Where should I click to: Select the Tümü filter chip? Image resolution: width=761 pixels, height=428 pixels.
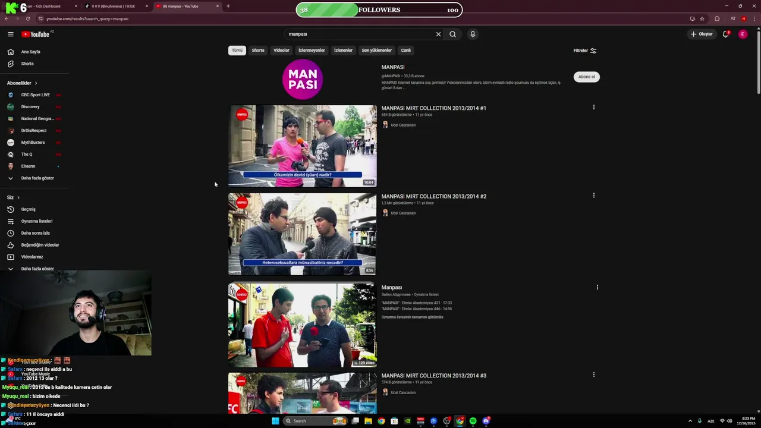pyautogui.click(x=237, y=51)
